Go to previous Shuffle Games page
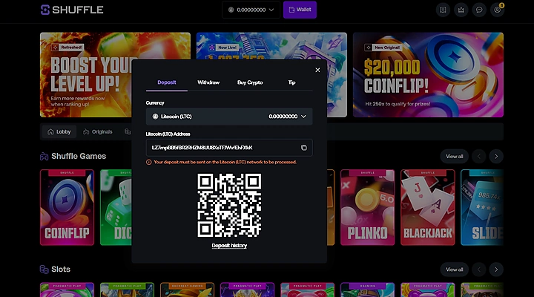The height and width of the screenshot is (297, 534). (479, 157)
